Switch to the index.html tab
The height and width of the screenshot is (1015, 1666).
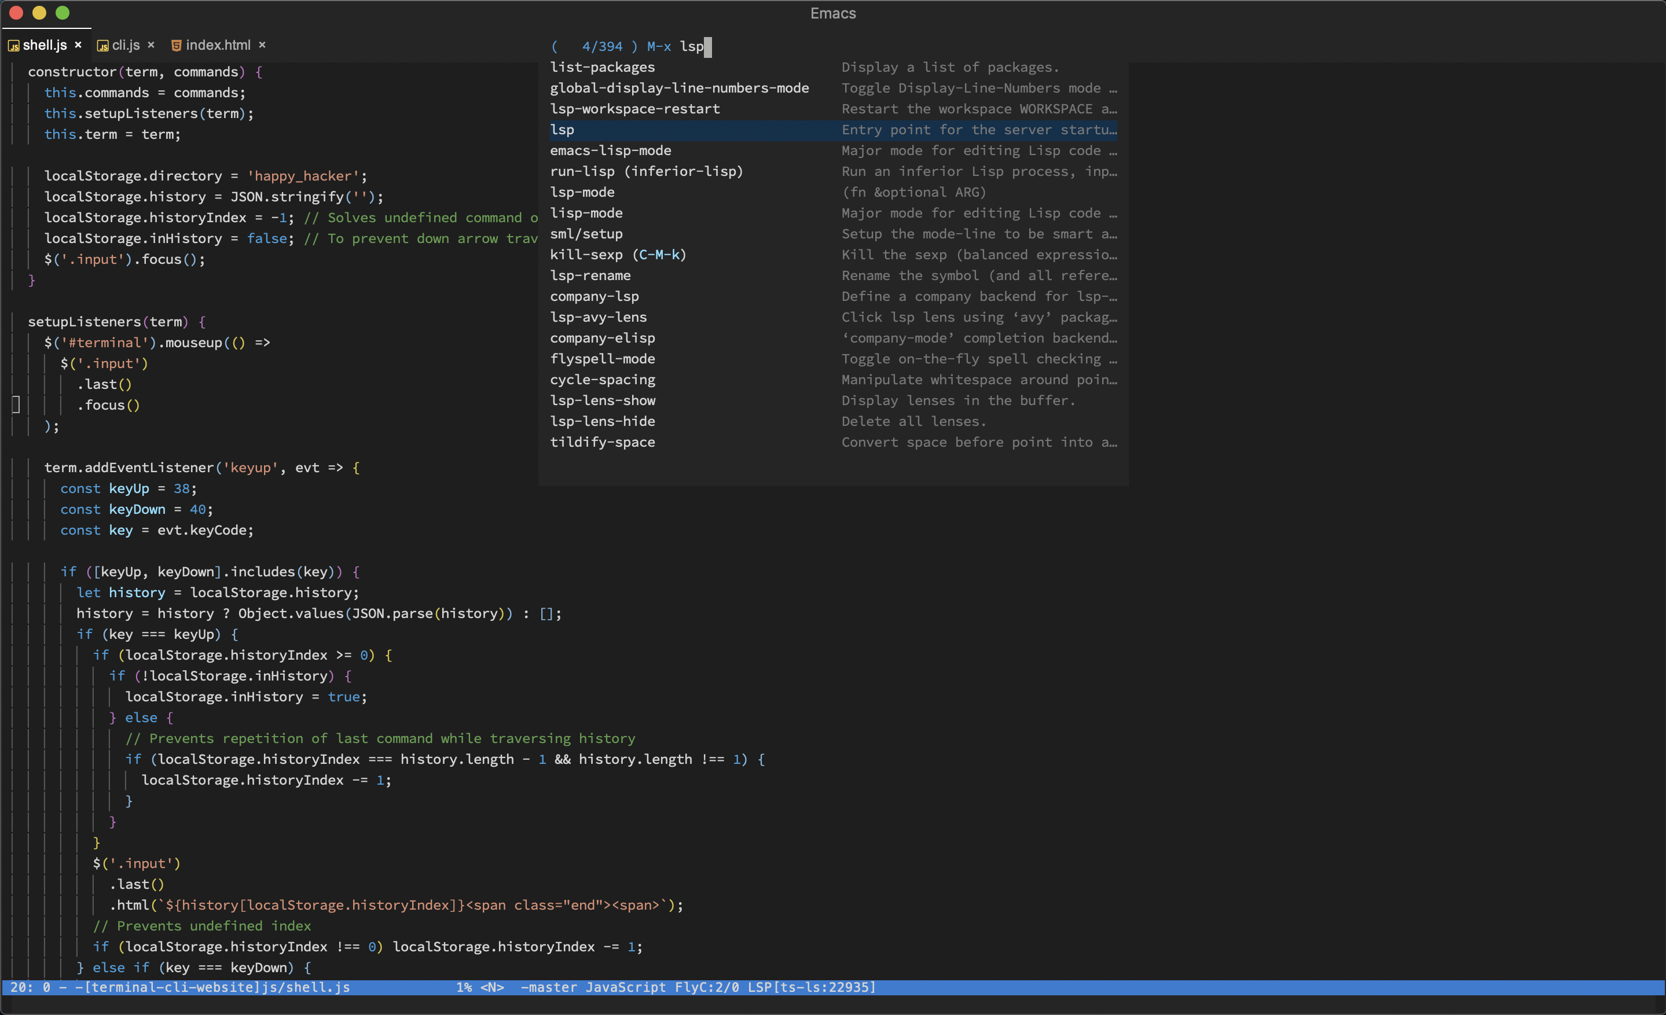218,45
